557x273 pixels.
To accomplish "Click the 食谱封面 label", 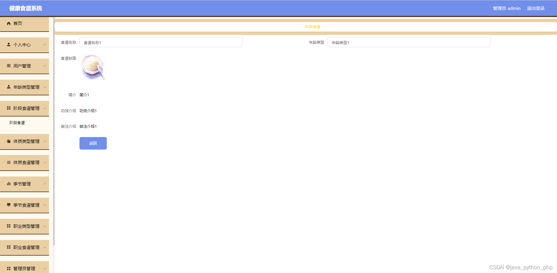I will 68,58.
